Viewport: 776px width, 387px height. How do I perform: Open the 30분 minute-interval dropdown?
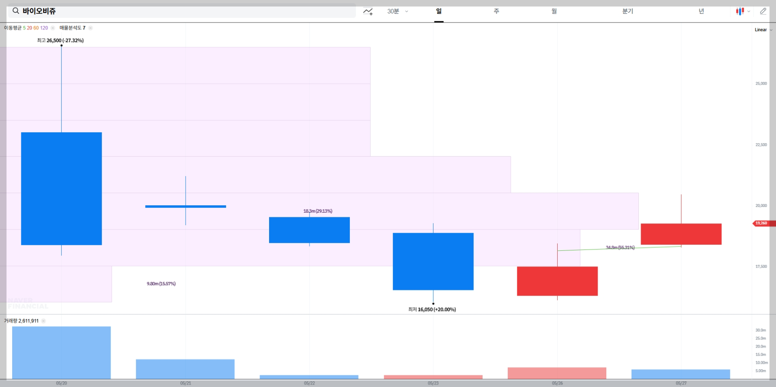(398, 11)
